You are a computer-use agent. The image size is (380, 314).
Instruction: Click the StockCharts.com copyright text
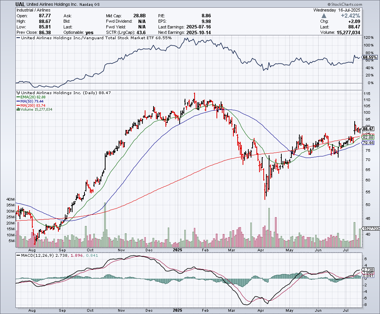(x=345, y=4)
